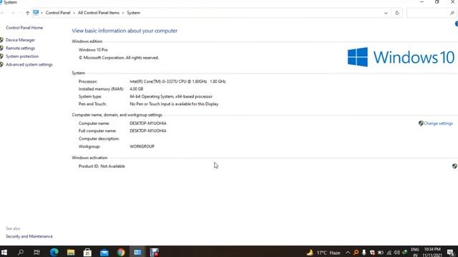Screen dimensions: 458x257
Task: Select the full computer name DESKTOP-M1UOHIA value
Action: pos(148,131)
